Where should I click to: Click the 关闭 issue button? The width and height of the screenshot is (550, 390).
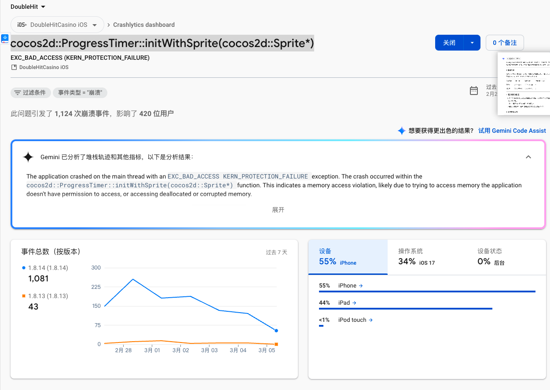pyautogui.click(x=449, y=43)
